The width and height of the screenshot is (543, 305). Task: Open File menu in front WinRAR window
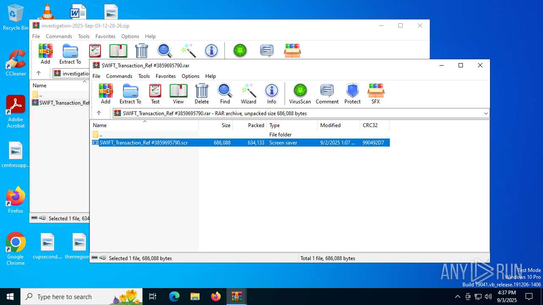(96, 76)
